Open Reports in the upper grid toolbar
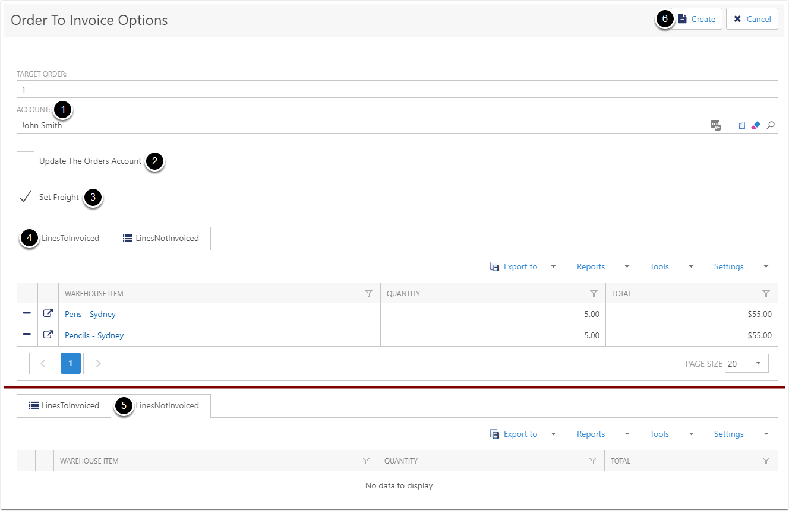 [x=591, y=266]
